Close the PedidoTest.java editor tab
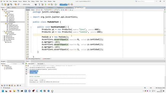The image size is (166, 93). pyautogui.click(x=84, y=7)
